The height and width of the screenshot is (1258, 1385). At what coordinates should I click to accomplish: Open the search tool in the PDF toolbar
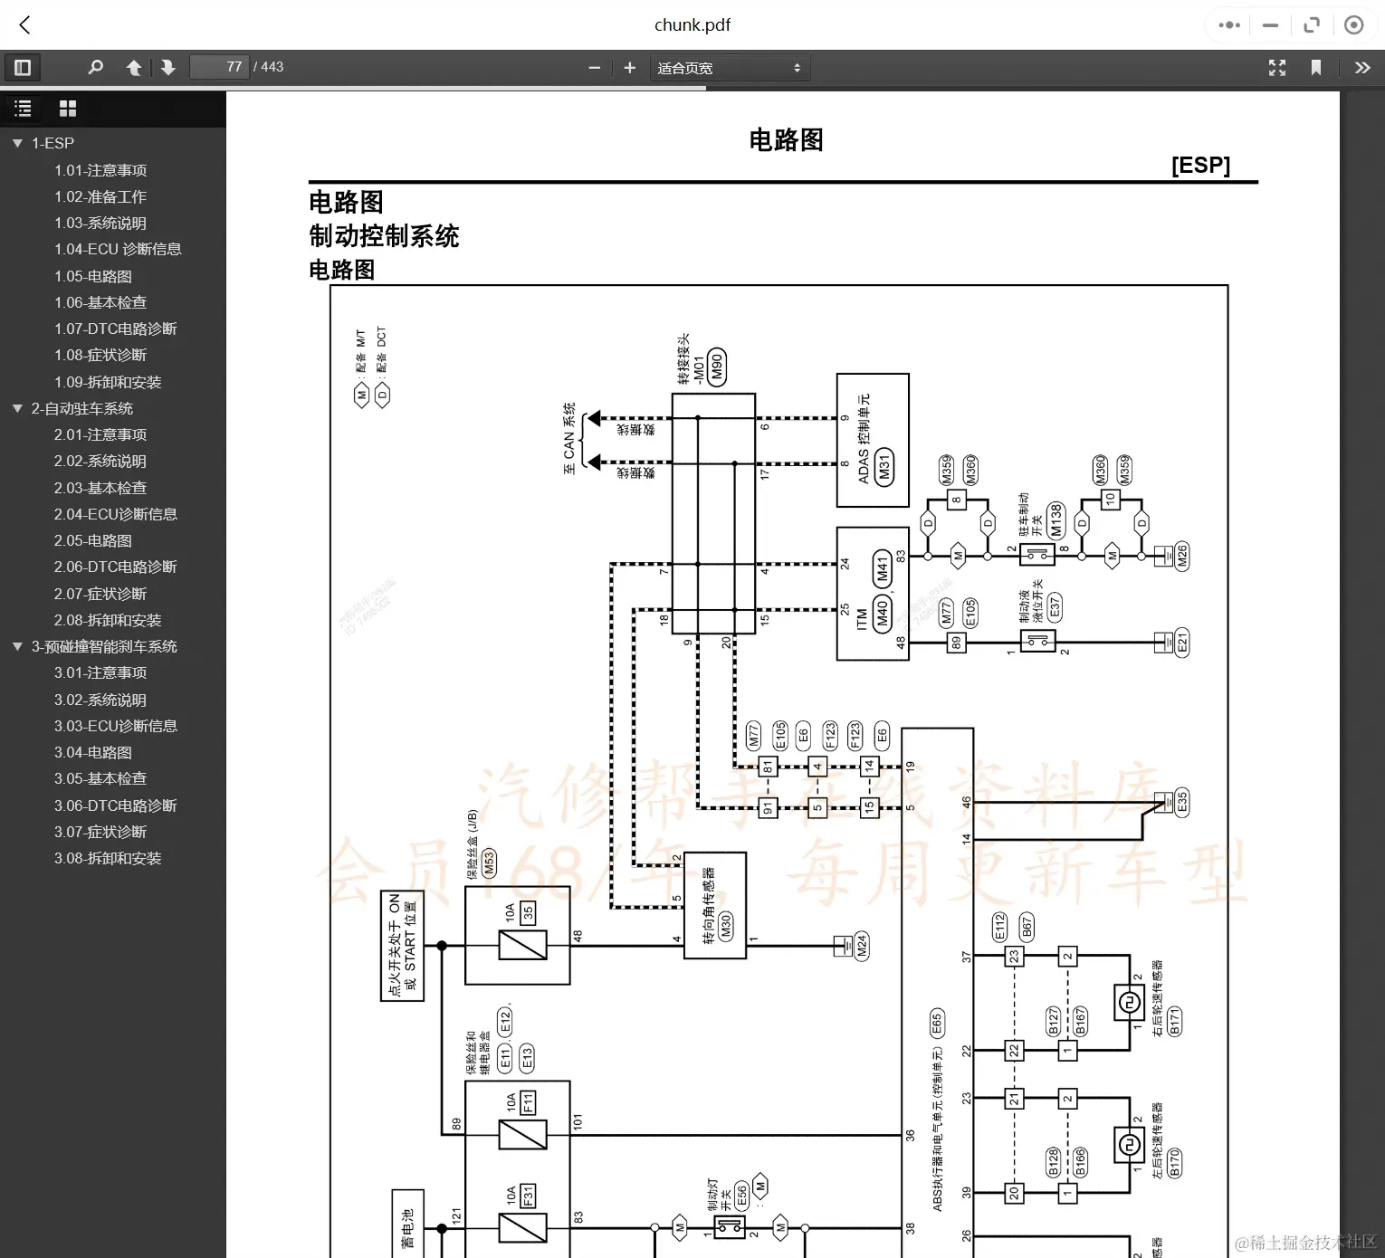coord(96,67)
